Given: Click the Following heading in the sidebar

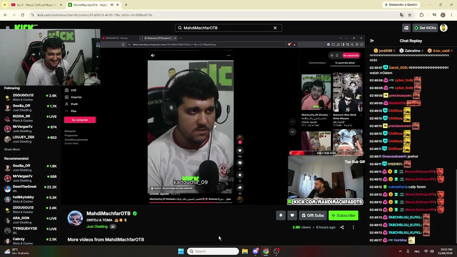Looking at the screenshot, I should coord(12,88).
